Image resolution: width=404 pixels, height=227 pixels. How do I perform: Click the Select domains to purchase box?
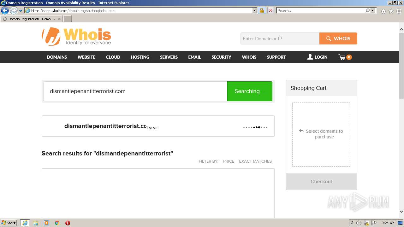point(321,135)
